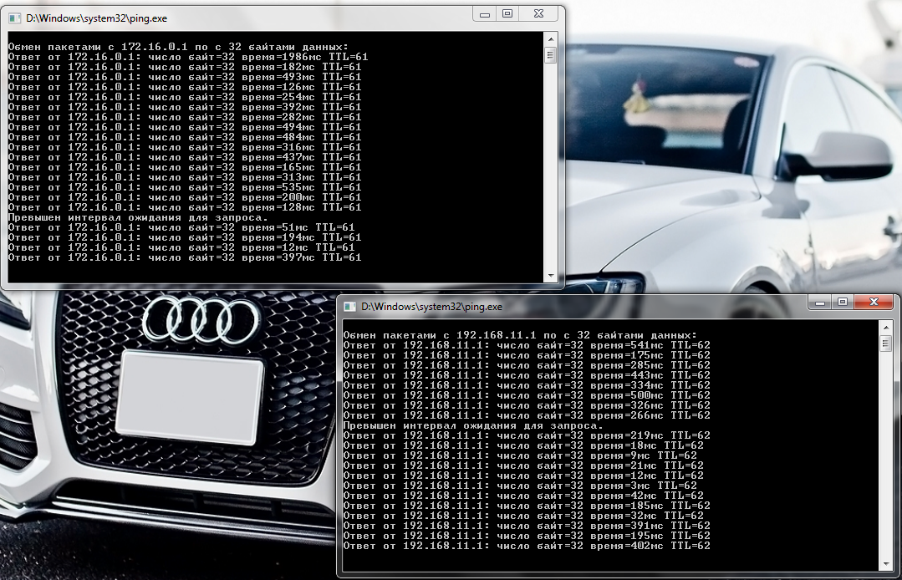Click the 172.16.0.1 reply line with время=12мс

181,247
